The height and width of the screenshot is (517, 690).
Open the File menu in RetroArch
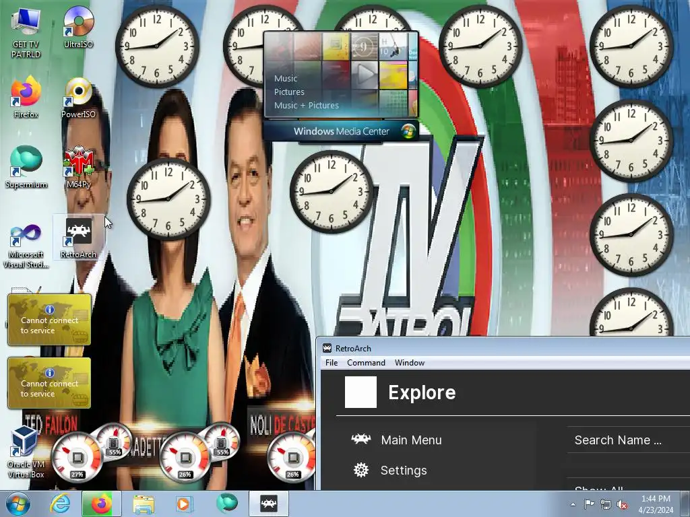click(x=332, y=363)
